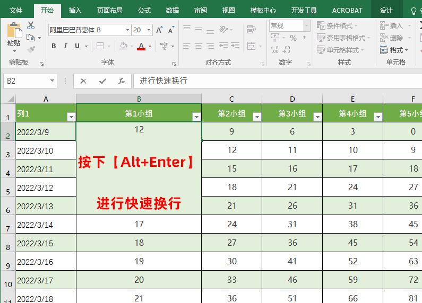Click the decrease font size icon
The image size is (422, 303).
(171, 30)
